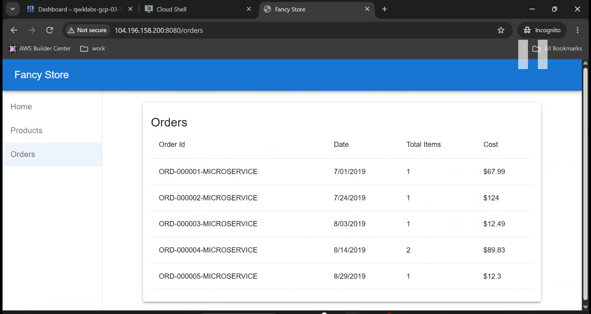Click order ORD-000002-MICROSERVICE

[x=208, y=198]
